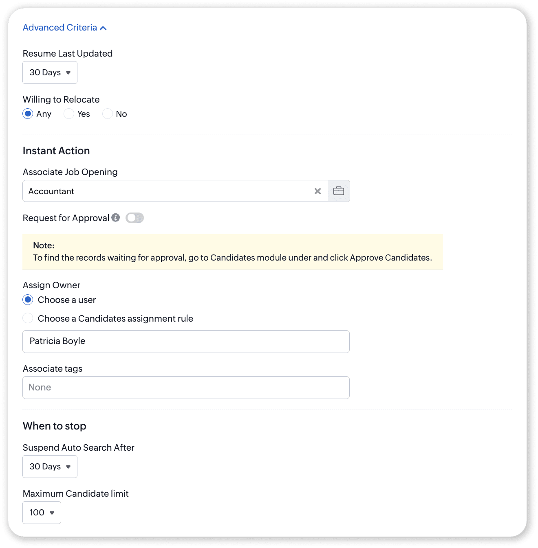Click the arrow next to 100

52,513
